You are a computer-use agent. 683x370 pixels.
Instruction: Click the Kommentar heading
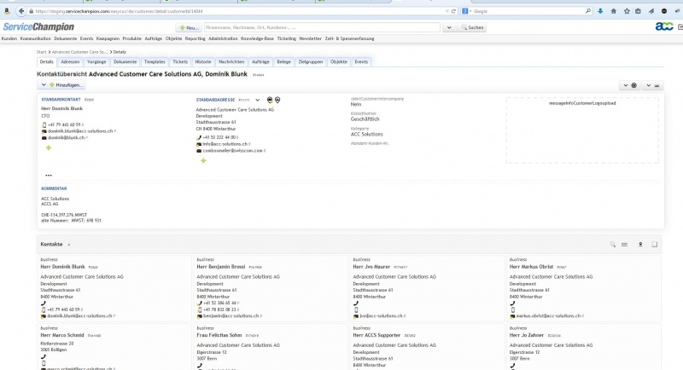[54, 188]
